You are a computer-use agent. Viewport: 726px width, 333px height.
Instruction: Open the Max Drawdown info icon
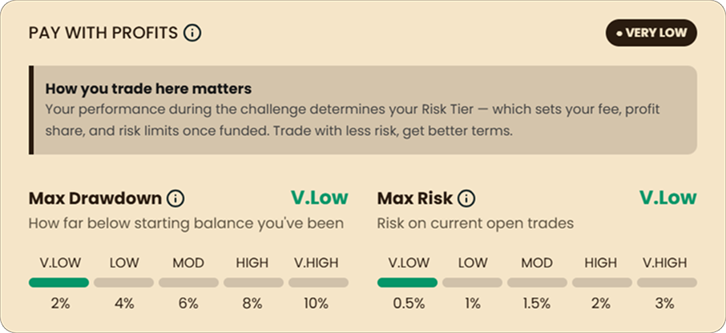pyautogui.click(x=175, y=199)
